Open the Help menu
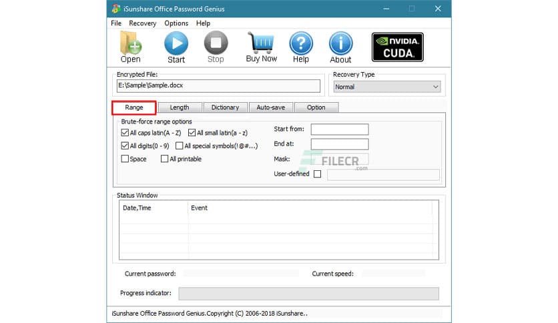558x323 pixels. pos(203,23)
